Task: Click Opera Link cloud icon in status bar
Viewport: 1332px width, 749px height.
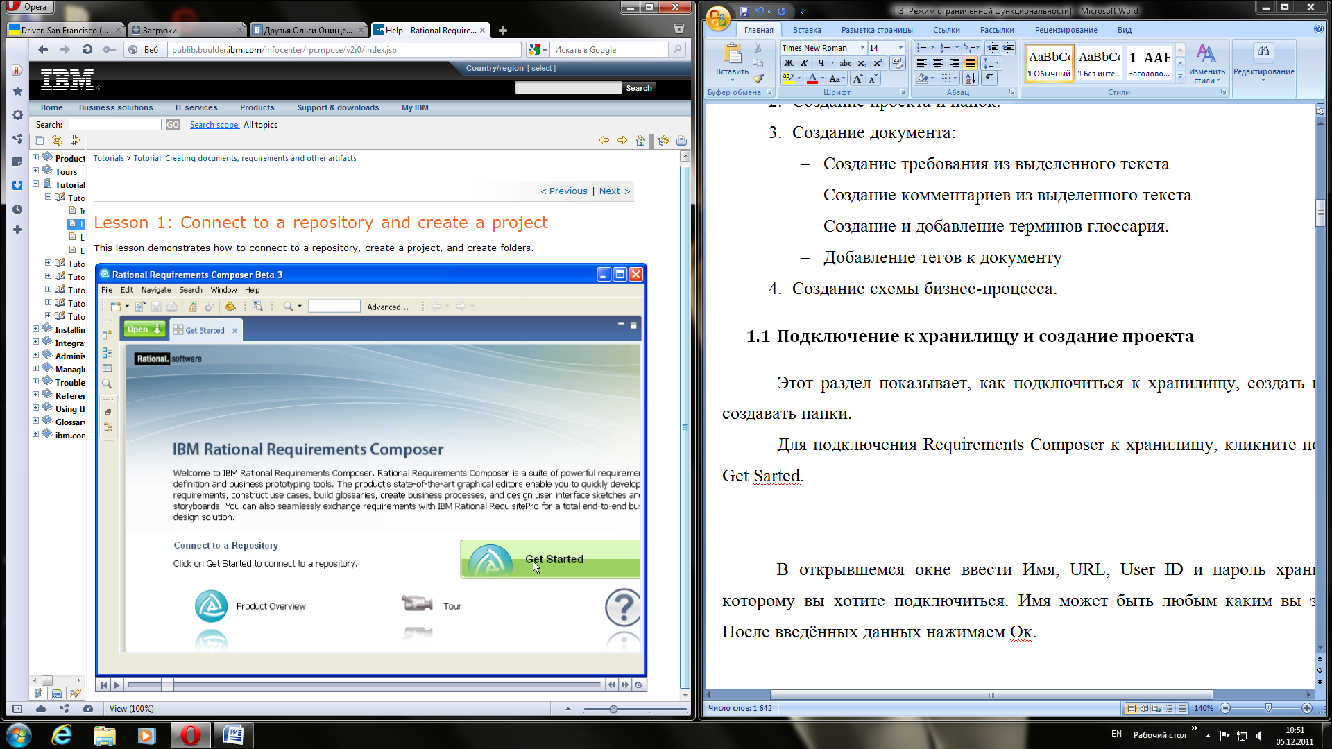Action: point(41,709)
